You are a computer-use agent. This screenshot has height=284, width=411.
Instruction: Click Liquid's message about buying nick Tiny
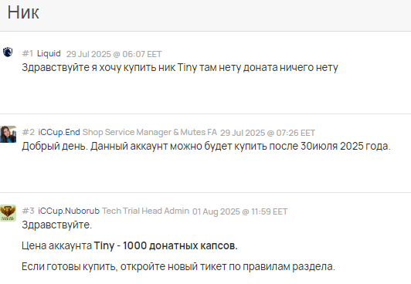[x=180, y=68]
